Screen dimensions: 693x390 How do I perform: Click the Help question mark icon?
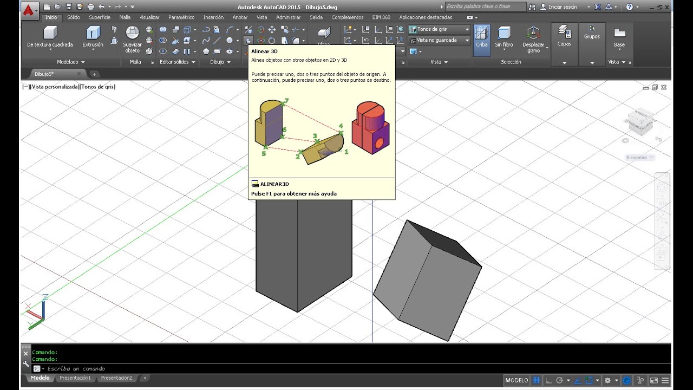pyautogui.click(x=629, y=7)
